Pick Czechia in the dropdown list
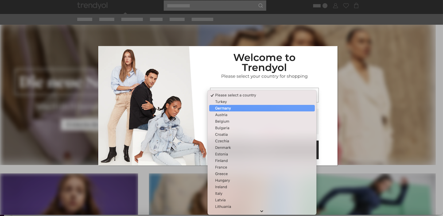Image resolution: width=443 pixels, height=216 pixels. (262, 141)
